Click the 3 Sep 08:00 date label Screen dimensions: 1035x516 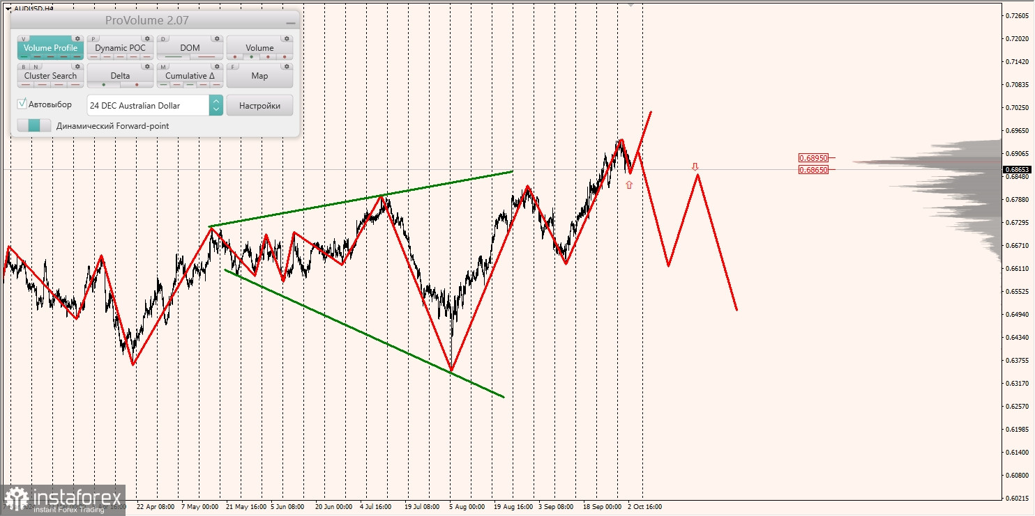pos(556,507)
